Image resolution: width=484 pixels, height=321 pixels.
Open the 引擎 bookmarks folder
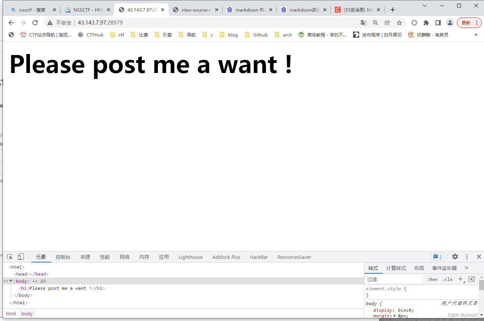coord(163,35)
